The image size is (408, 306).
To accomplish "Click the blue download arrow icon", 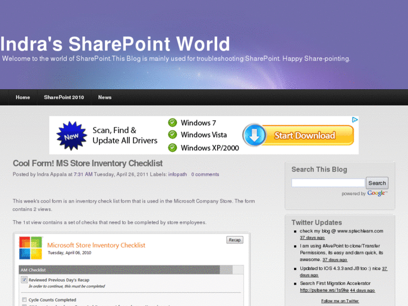I will (x=254, y=135).
